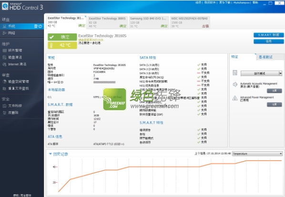Click the report icon on the 系统 row
The image size is (285, 197).
(x=36, y=26)
